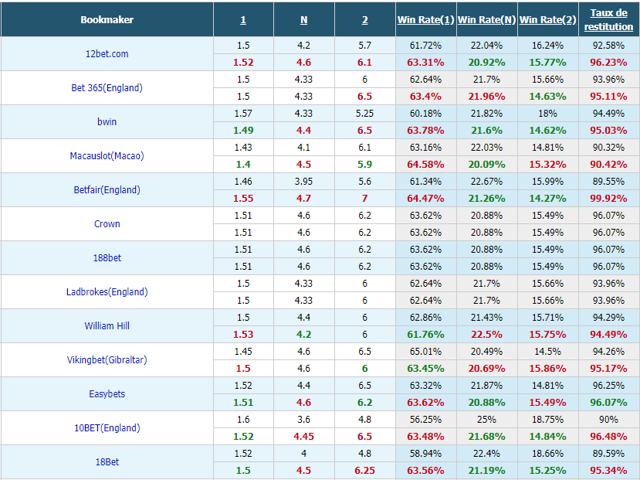Select the 5.7 odds cell for 12bet.com
Image resolution: width=640 pixels, height=480 pixels.
point(365,46)
